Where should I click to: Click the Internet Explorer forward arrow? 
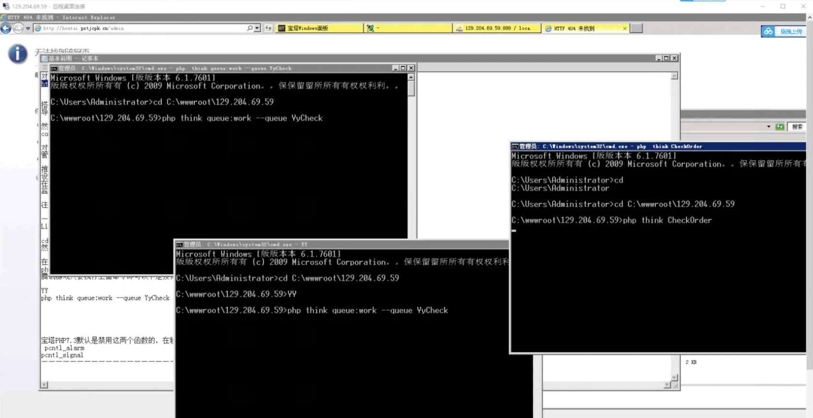pos(18,28)
